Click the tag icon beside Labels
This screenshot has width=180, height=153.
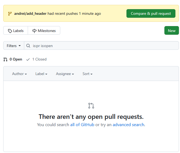pyautogui.click(x=10, y=31)
